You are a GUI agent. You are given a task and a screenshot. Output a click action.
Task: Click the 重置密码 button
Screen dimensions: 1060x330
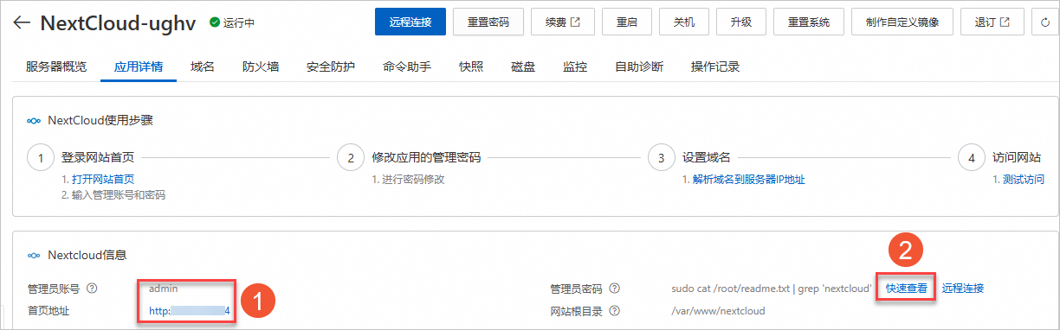[x=488, y=22]
